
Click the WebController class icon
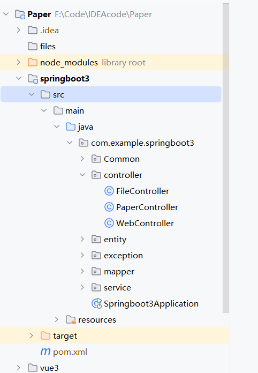click(x=109, y=223)
